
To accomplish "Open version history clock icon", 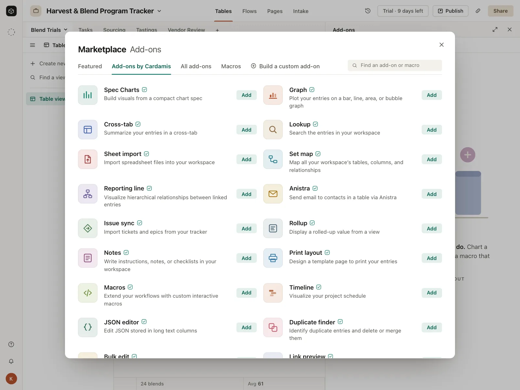I will (x=368, y=11).
